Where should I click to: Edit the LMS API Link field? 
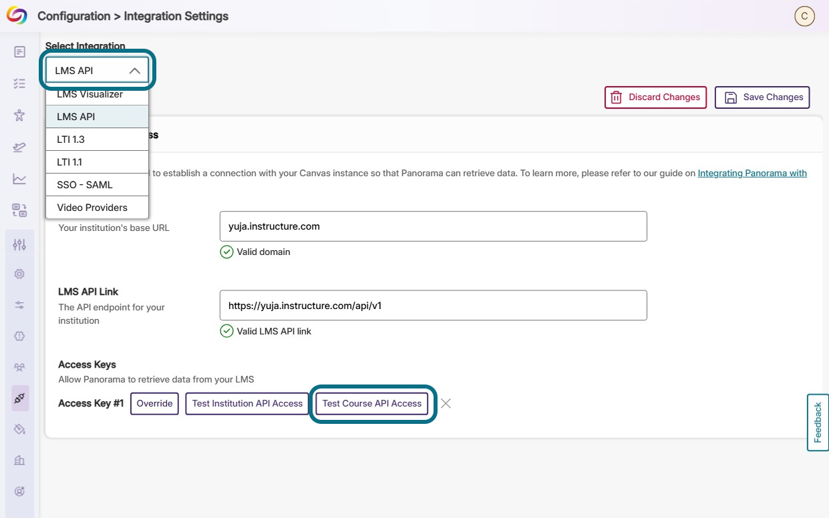[433, 305]
